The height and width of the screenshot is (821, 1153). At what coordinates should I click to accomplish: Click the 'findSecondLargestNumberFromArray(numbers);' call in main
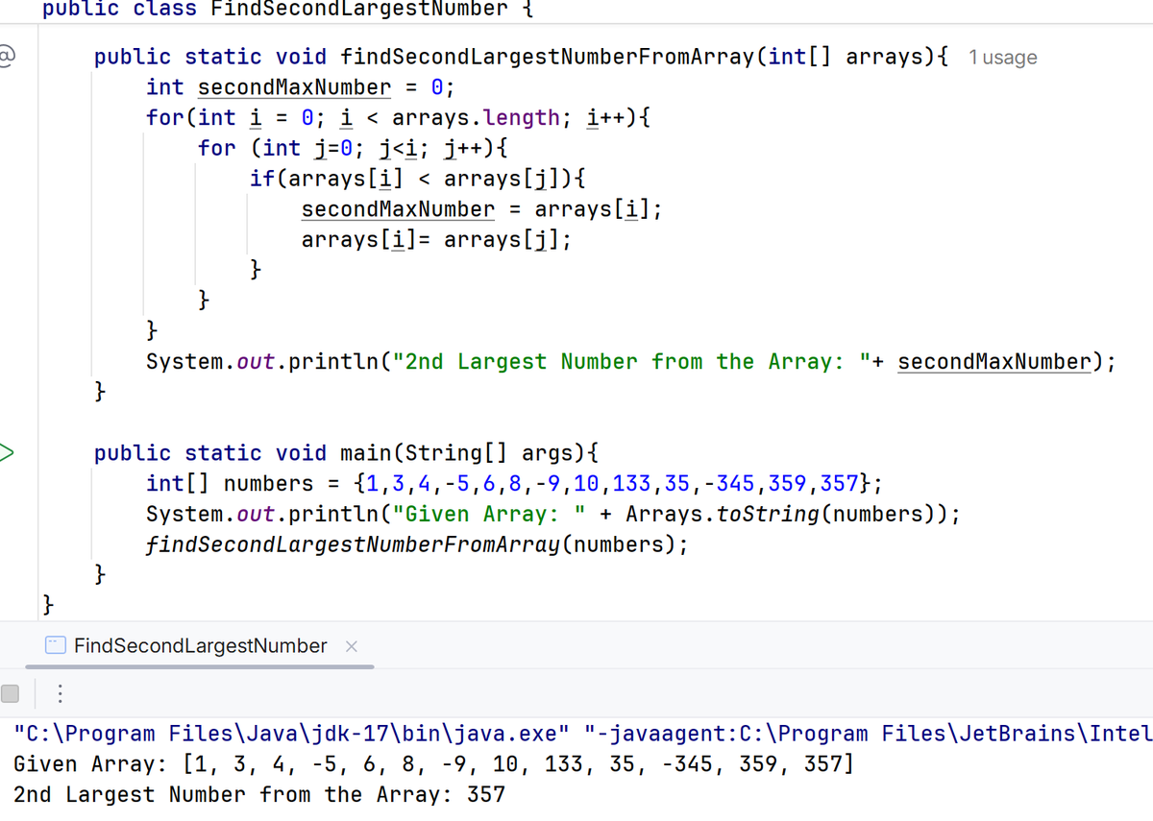tap(418, 545)
